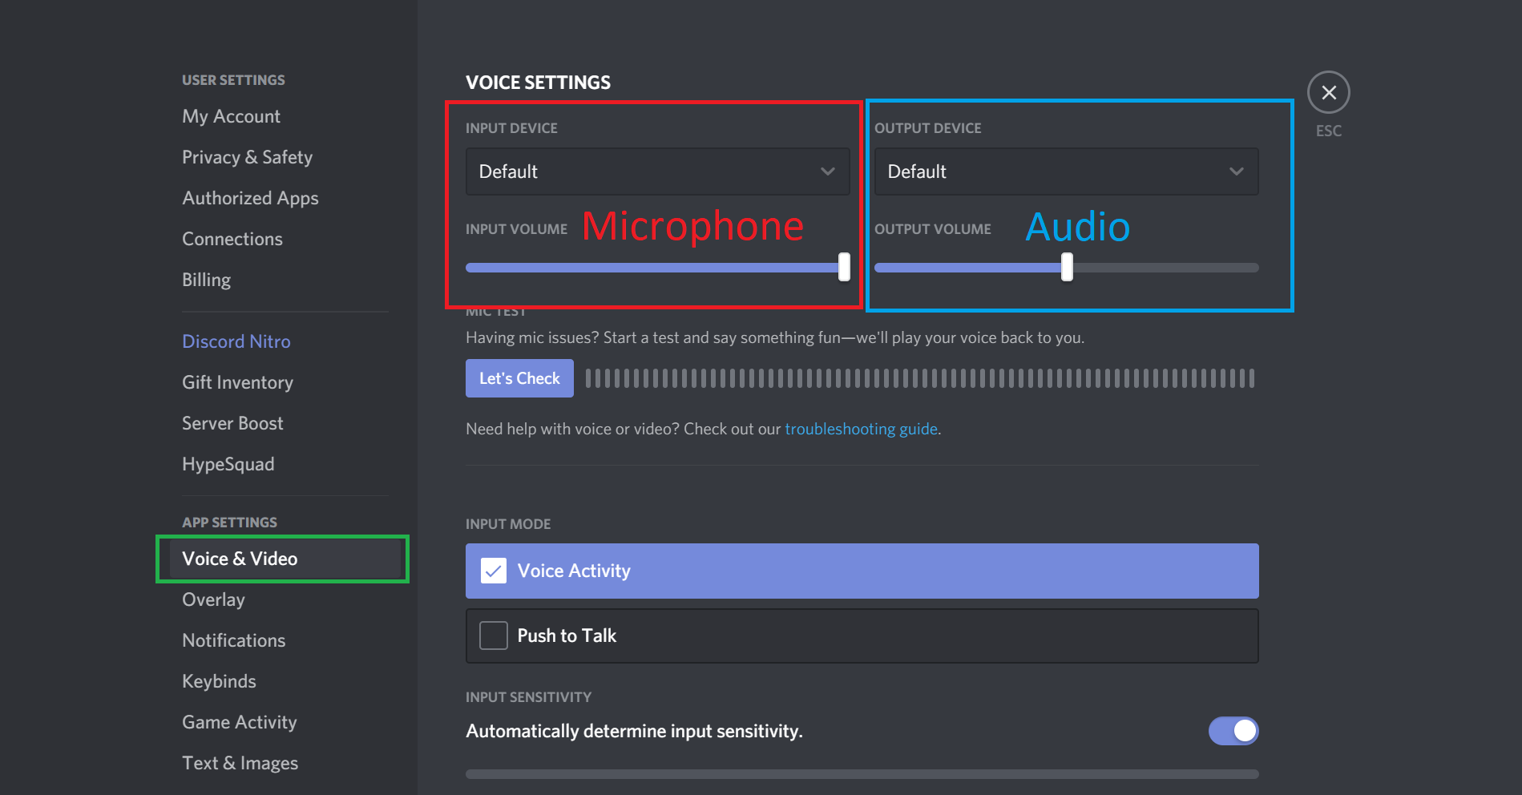1522x795 pixels.
Task: Enable the Push to Talk checkbox
Action: tap(494, 636)
